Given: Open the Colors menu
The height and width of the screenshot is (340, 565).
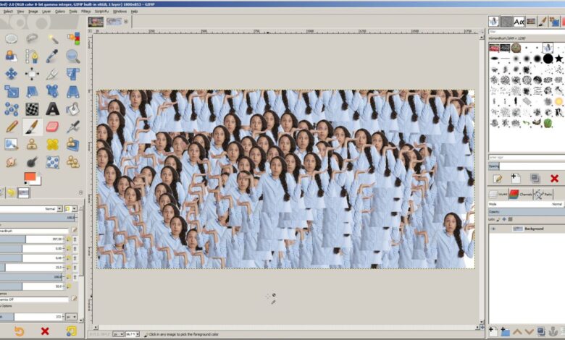Looking at the screenshot, I should point(60,12).
